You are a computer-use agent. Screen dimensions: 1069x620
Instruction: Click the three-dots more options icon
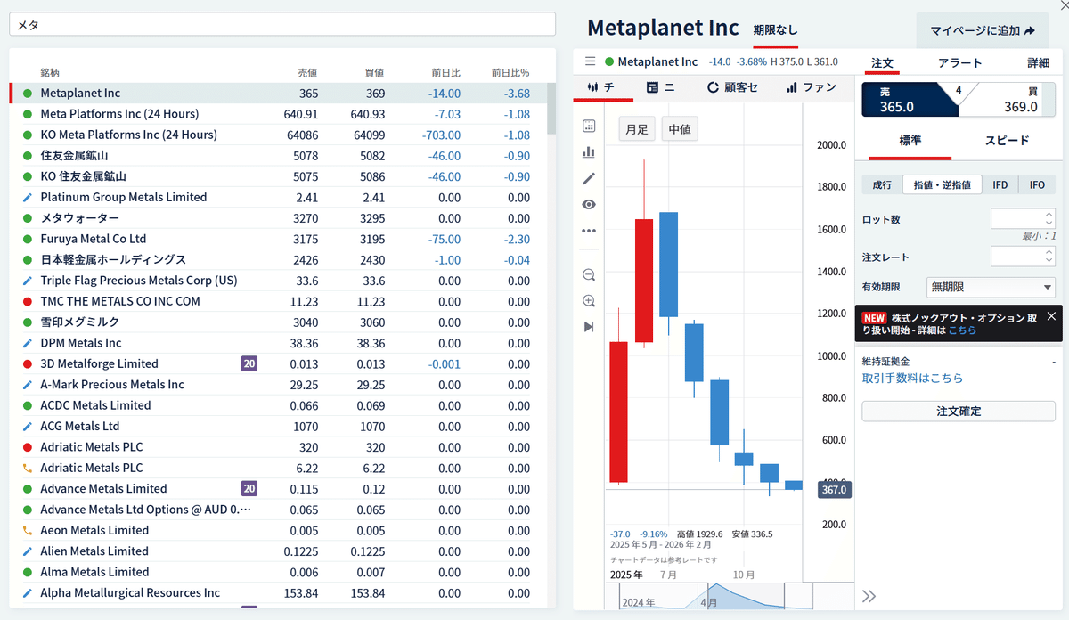click(x=588, y=230)
